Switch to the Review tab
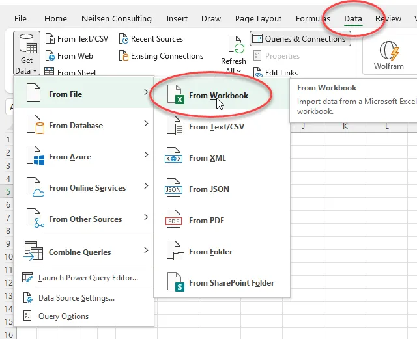417x339 pixels. tap(388, 19)
